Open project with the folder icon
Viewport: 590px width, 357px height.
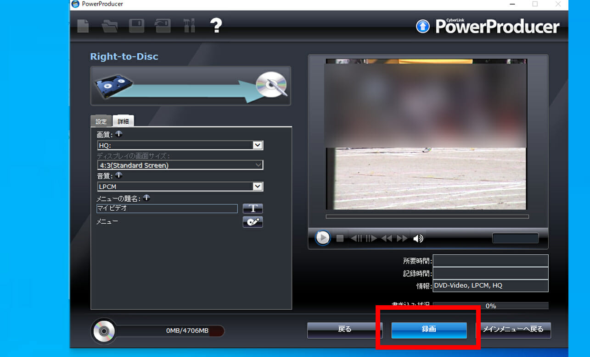coord(110,26)
